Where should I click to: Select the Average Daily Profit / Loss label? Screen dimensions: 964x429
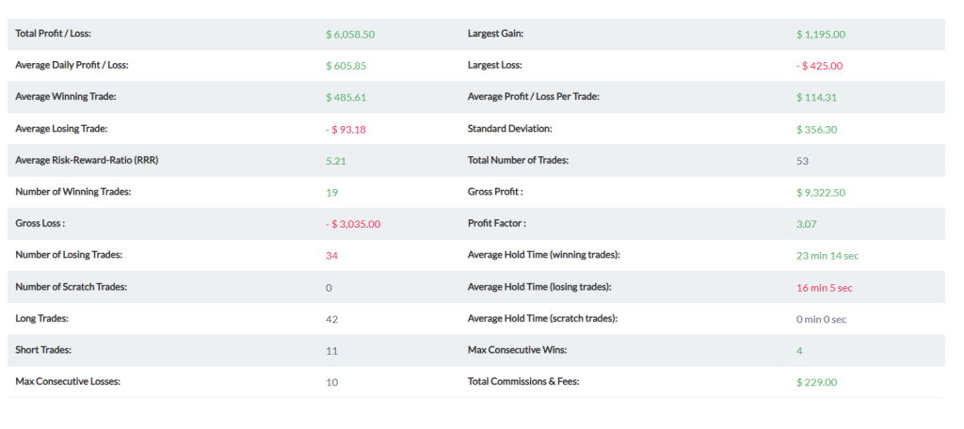click(x=72, y=65)
